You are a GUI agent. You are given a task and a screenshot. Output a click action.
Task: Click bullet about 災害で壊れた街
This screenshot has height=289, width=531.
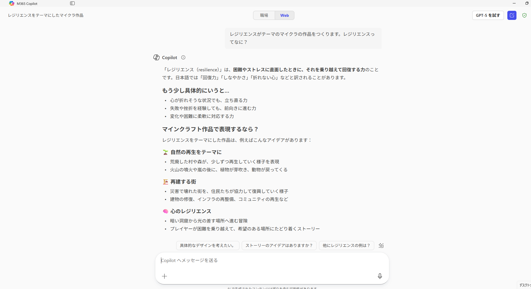tap(229, 191)
